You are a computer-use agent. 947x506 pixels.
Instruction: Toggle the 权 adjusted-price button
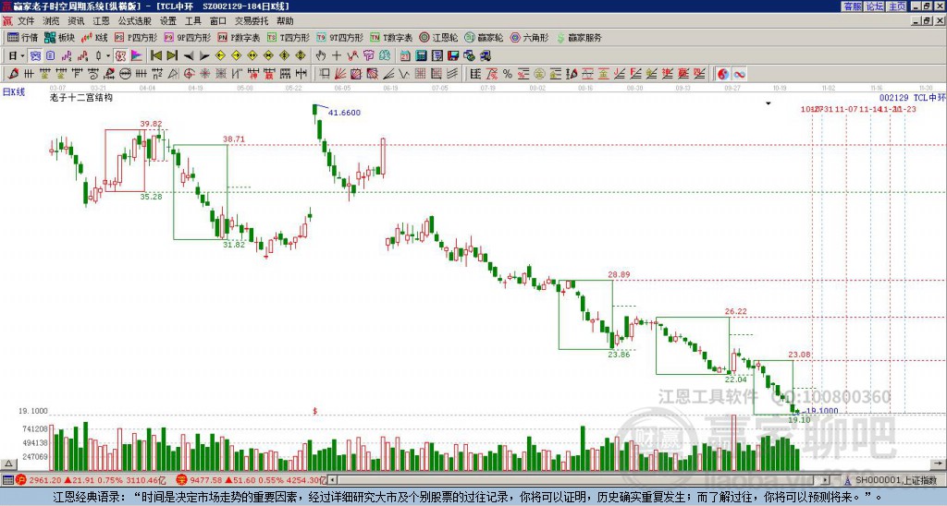[x=120, y=55]
